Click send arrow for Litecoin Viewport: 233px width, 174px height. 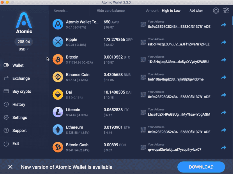tap(223, 113)
